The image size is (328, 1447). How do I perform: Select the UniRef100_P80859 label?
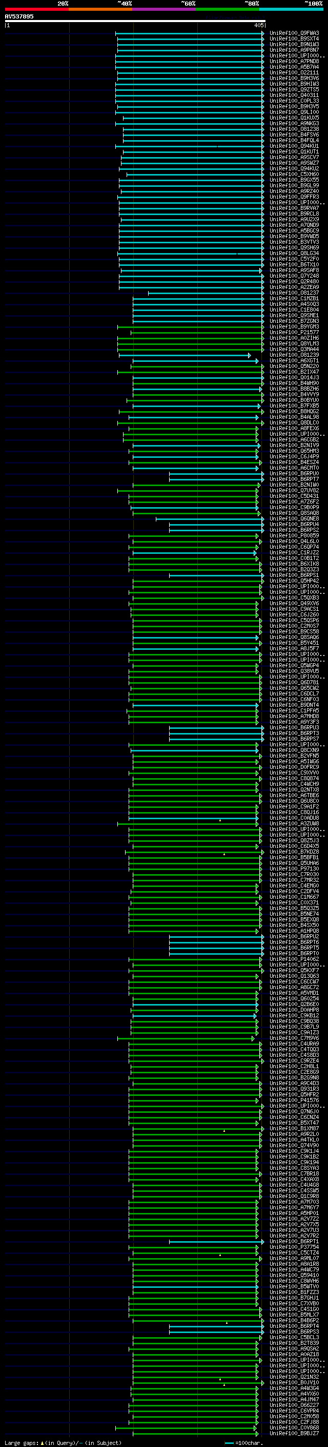point(294,535)
